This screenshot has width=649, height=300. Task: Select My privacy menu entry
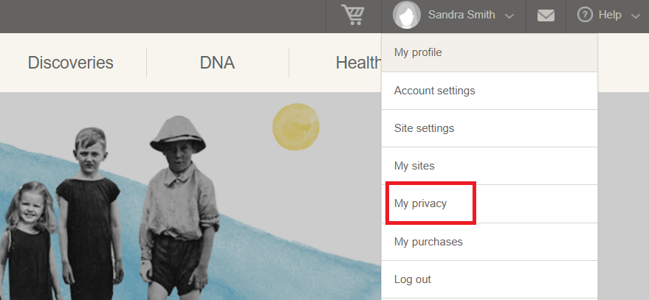click(x=490, y=203)
